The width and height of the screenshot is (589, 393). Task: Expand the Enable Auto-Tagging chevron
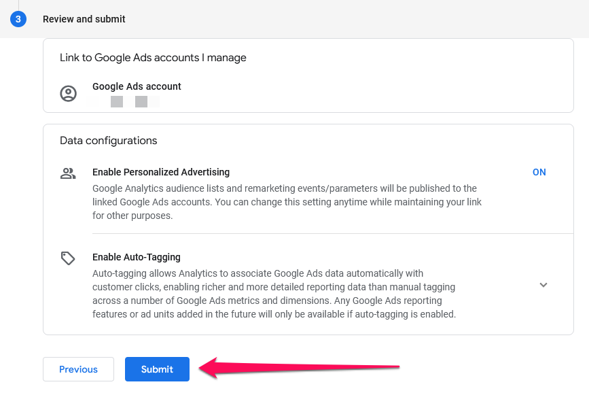click(543, 285)
